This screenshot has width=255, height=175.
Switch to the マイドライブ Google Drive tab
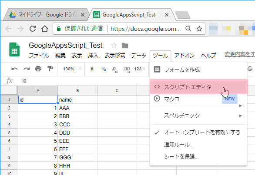[x=46, y=15]
